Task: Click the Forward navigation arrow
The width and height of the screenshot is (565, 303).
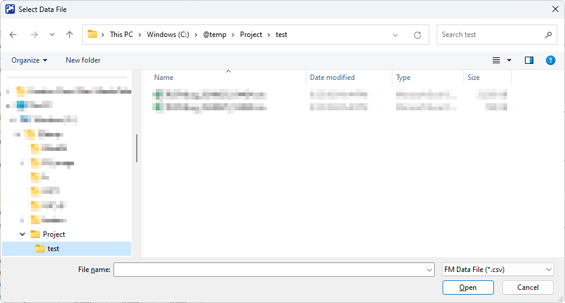Action: 34,35
